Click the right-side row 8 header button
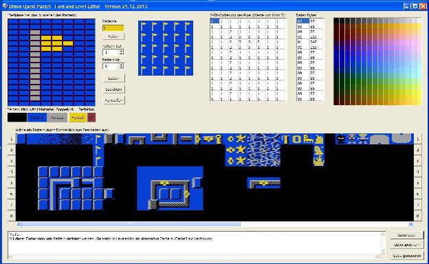This screenshot has width=429, height=264. pyautogui.click(x=418, y=216)
